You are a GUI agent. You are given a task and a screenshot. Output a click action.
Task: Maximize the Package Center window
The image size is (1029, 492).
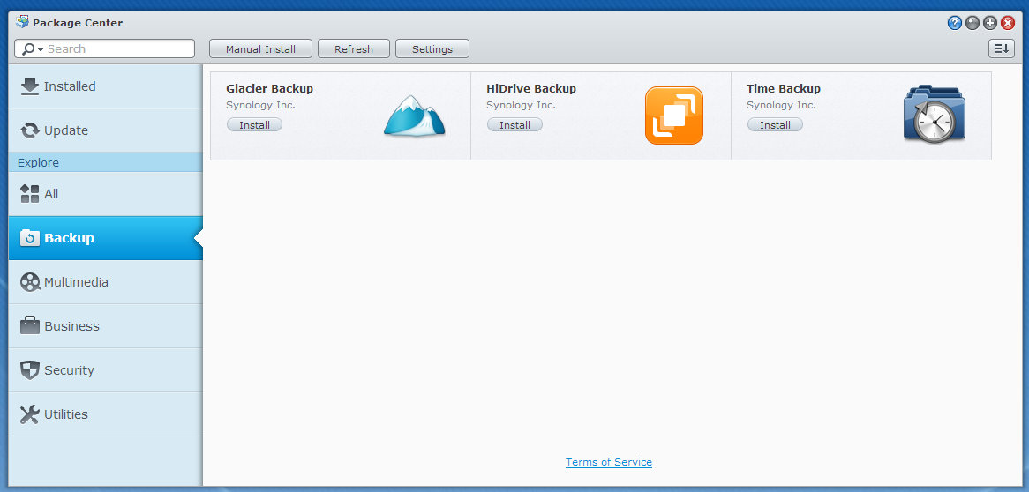click(x=989, y=23)
